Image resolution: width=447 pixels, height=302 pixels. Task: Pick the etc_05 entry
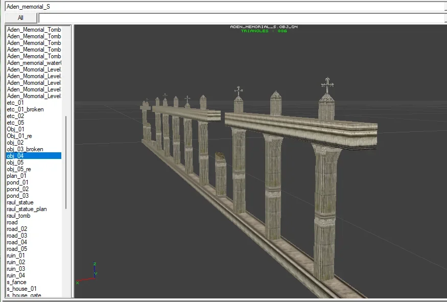click(x=34, y=123)
